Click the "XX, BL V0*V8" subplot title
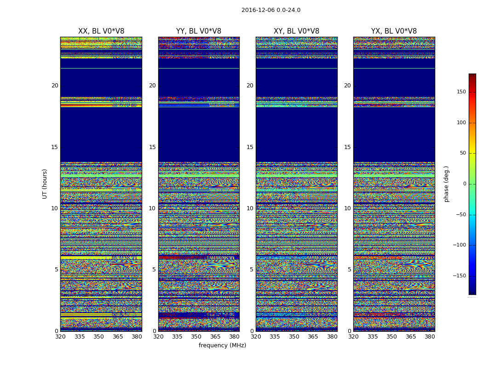Screen dimensions: 483x368 (x=101, y=31)
